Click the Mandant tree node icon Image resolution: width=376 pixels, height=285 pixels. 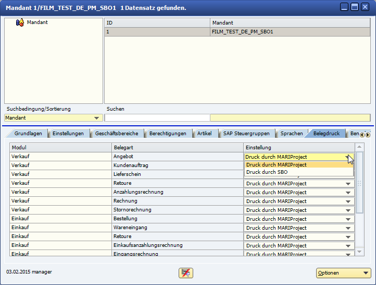click(x=20, y=22)
